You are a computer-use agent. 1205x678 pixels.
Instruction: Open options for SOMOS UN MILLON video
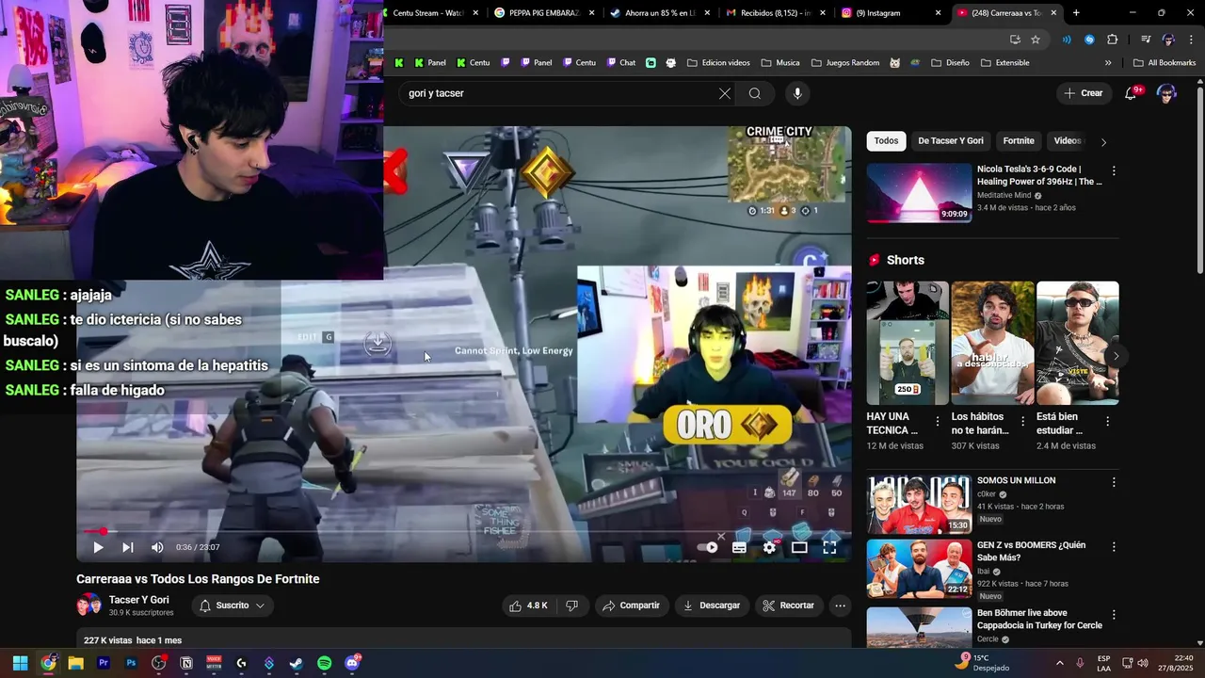pyautogui.click(x=1114, y=482)
